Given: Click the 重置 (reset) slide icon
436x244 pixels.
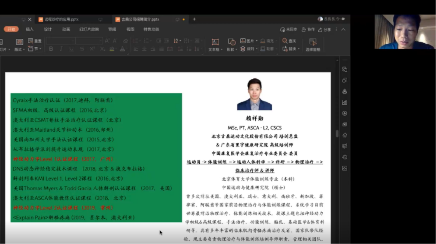Looking at the screenshot, I should pos(31,41).
